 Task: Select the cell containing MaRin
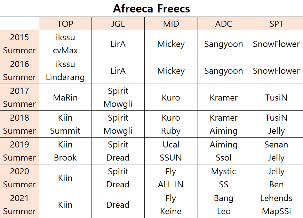pyautogui.click(x=65, y=97)
